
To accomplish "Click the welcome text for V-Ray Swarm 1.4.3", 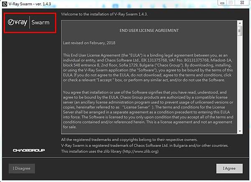I will pyautogui.click(x=104, y=14).
